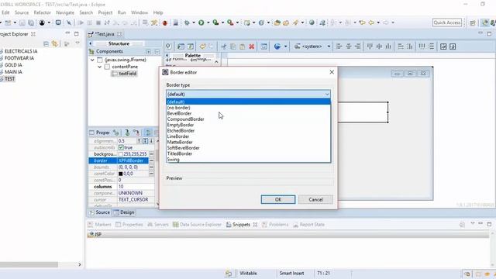Click the Cut icon in the designer toolbar
The height and width of the screenshot is (279, 496).
click(x=224, y=46)
